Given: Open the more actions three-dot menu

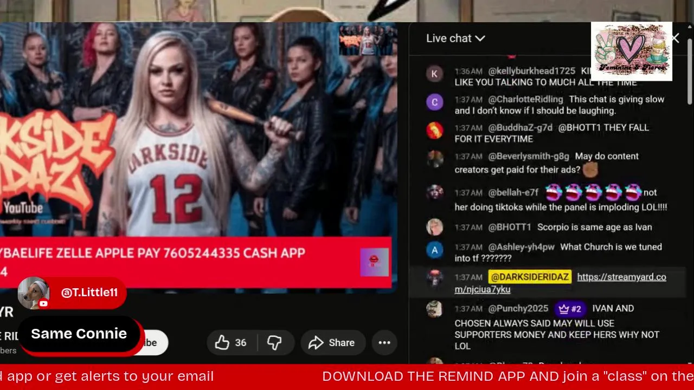Looking at the screenshot, I should coord(384,342).
